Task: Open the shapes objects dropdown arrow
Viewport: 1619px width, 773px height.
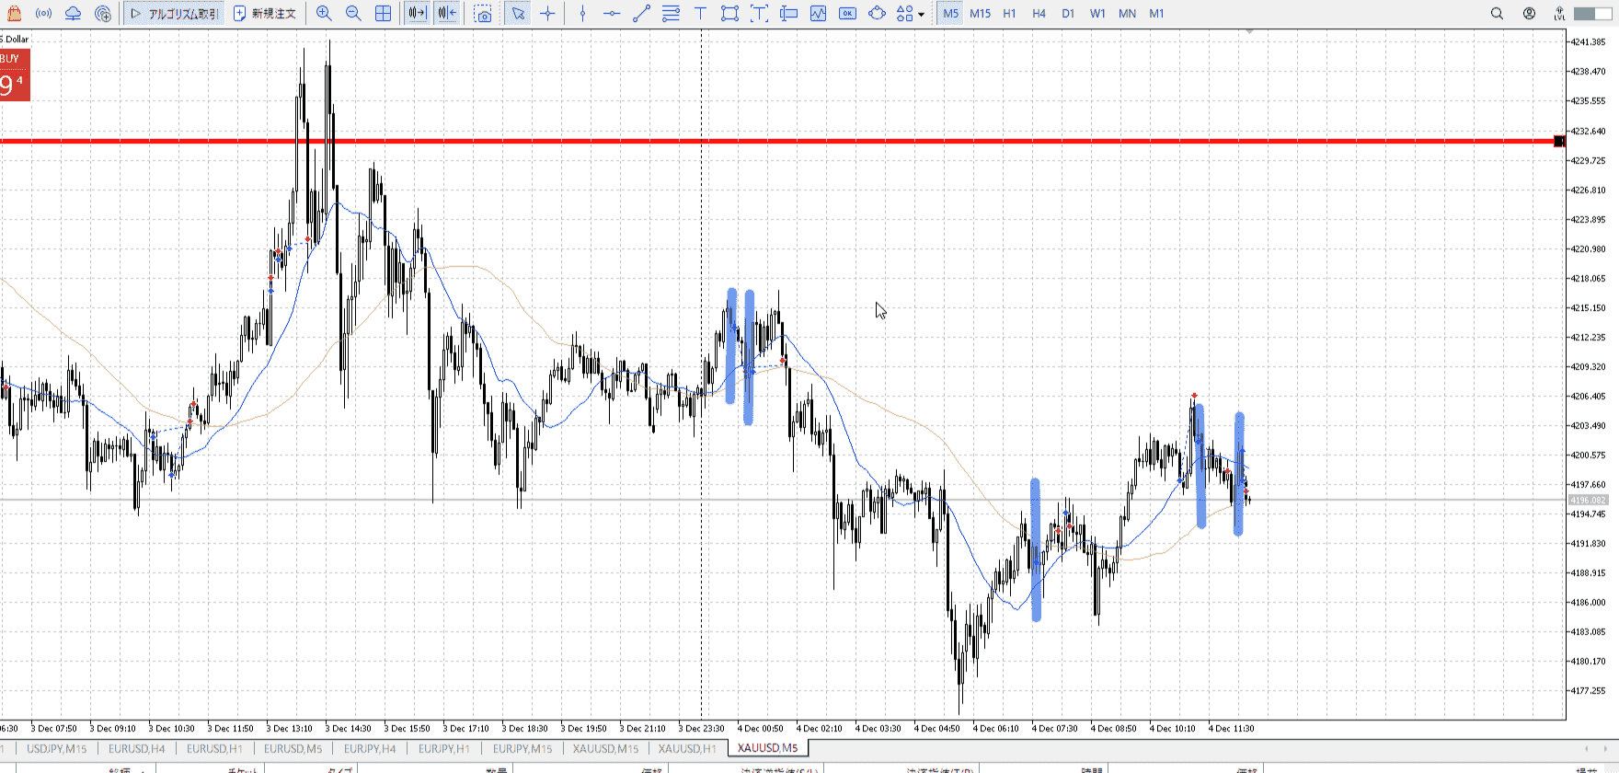Action: point(921,15)
